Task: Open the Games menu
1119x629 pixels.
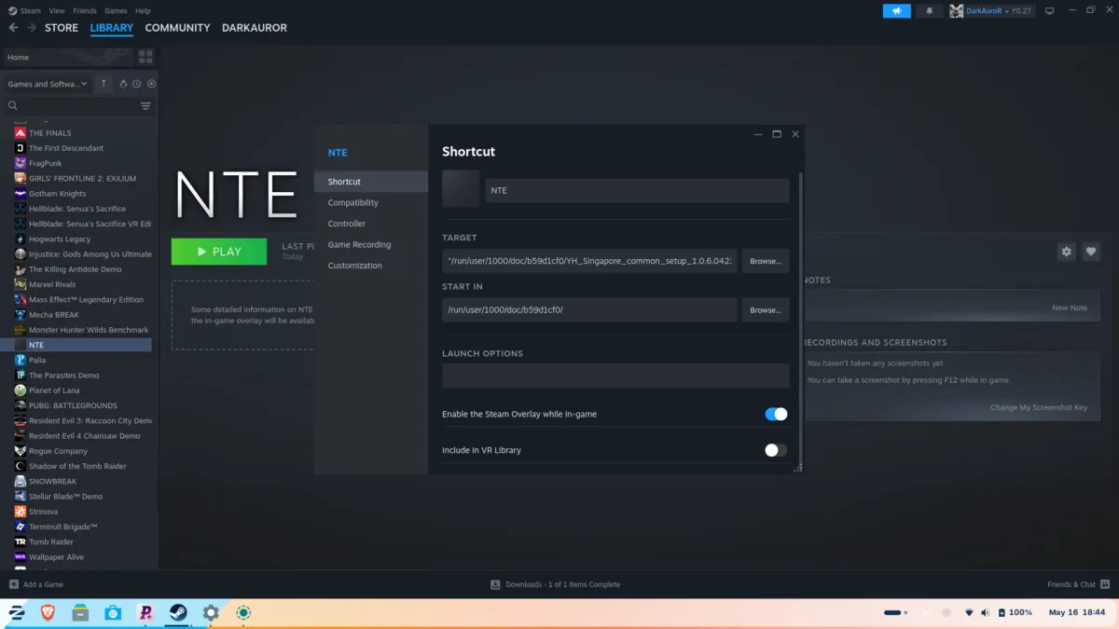Action: [x=116, y=11]
